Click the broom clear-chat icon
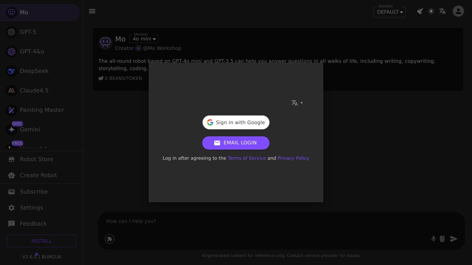This screenshot has height=265, width=472. pos(420,11)
